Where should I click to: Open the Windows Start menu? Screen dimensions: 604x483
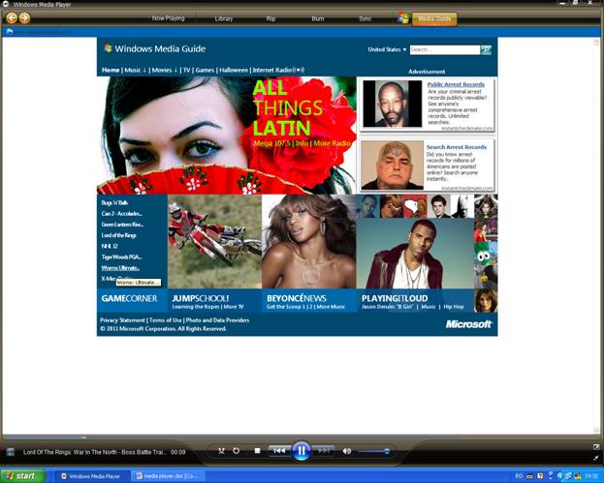click(x=21, y=476)
